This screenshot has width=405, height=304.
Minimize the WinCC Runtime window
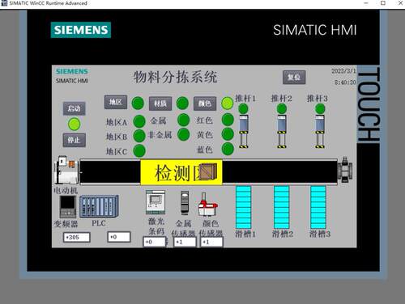[x=366, y=3]
